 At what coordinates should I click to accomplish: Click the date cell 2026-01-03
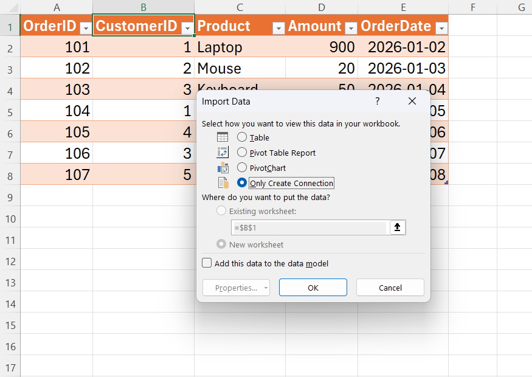click(403, 68)
